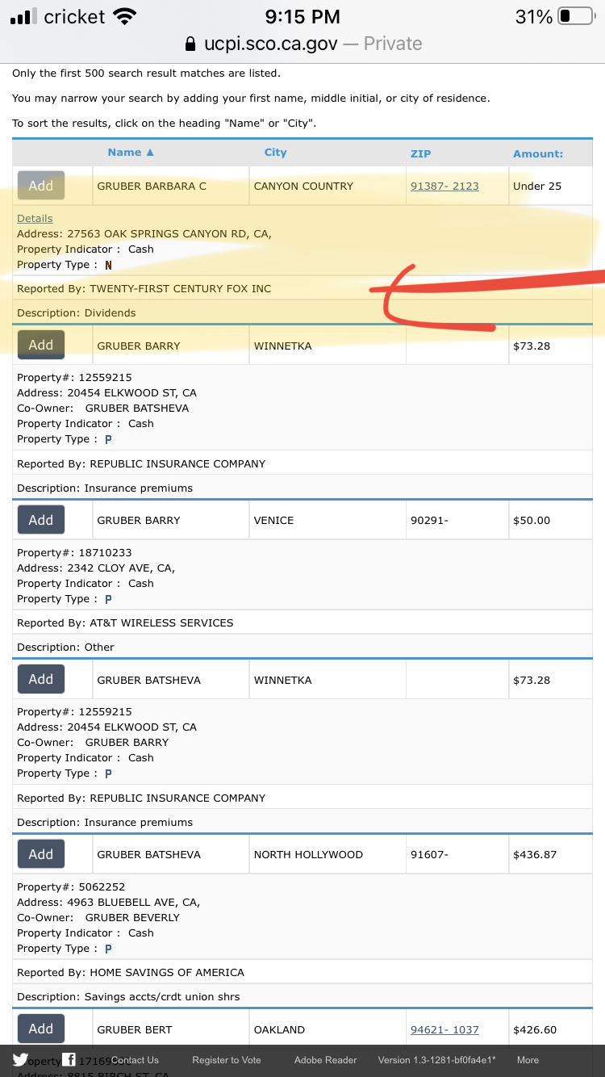
Task: Tap the battery icon in status bar
Action: tap(576, 16)
